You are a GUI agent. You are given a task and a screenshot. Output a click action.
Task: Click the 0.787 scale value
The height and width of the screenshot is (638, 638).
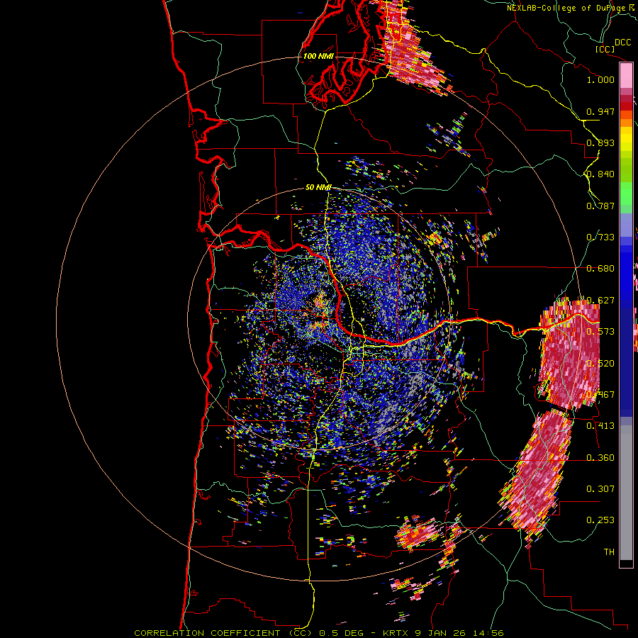(x=600, y=206)
